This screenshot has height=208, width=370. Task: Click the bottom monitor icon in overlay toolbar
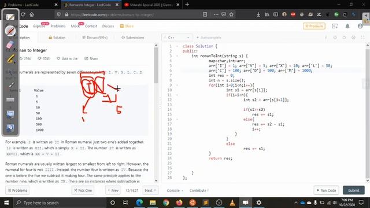(10, 128)
